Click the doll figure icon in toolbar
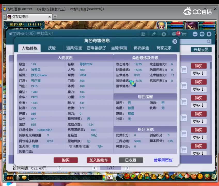This screenshot has width=219, height=186. [x=147, y=176]
